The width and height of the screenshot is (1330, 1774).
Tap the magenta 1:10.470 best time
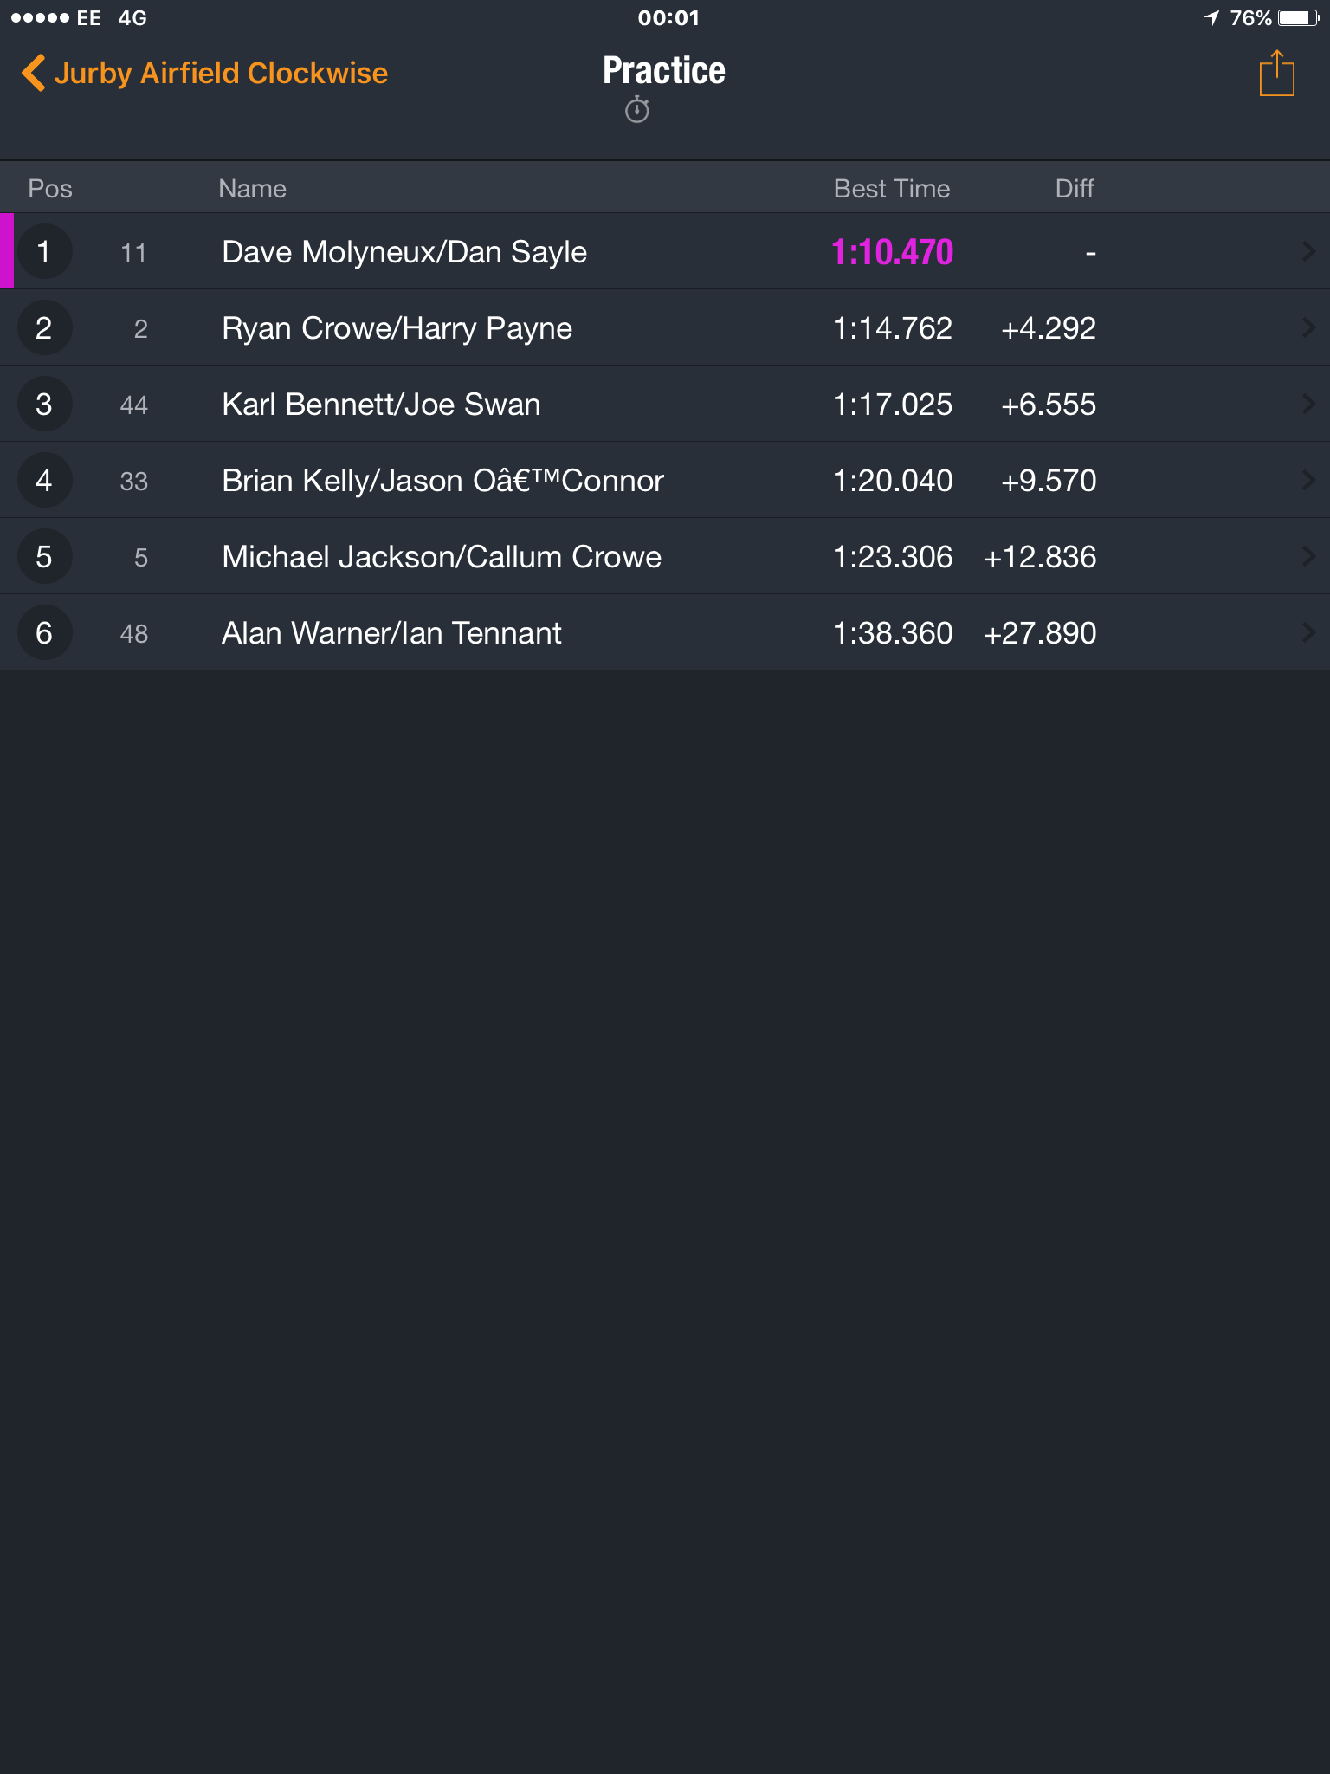(x=892, y=252)
